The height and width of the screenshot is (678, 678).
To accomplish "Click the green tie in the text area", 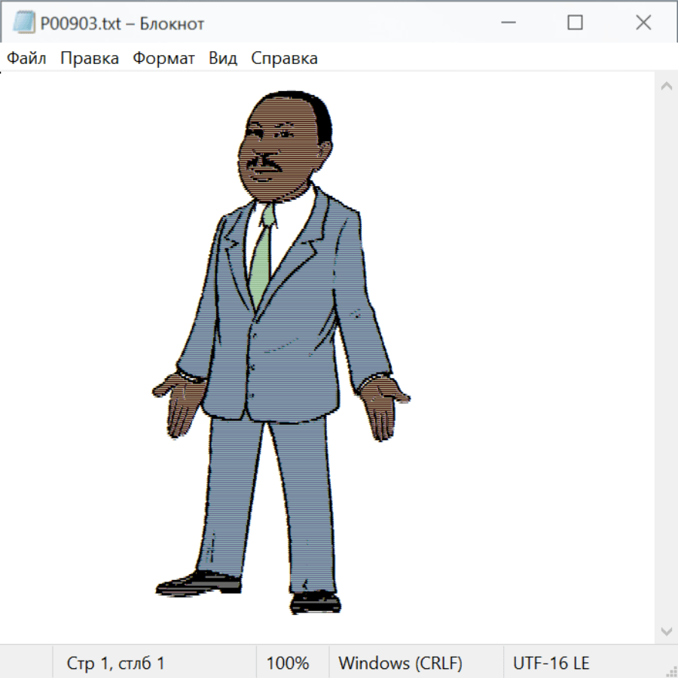I will (261, 256).
